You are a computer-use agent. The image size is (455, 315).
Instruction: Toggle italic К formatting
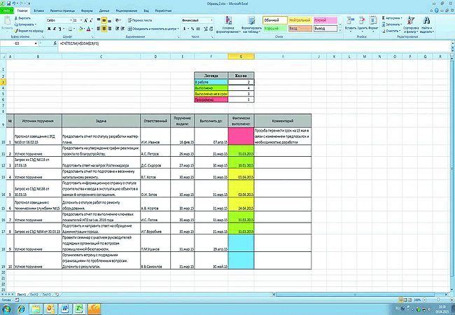55,29
